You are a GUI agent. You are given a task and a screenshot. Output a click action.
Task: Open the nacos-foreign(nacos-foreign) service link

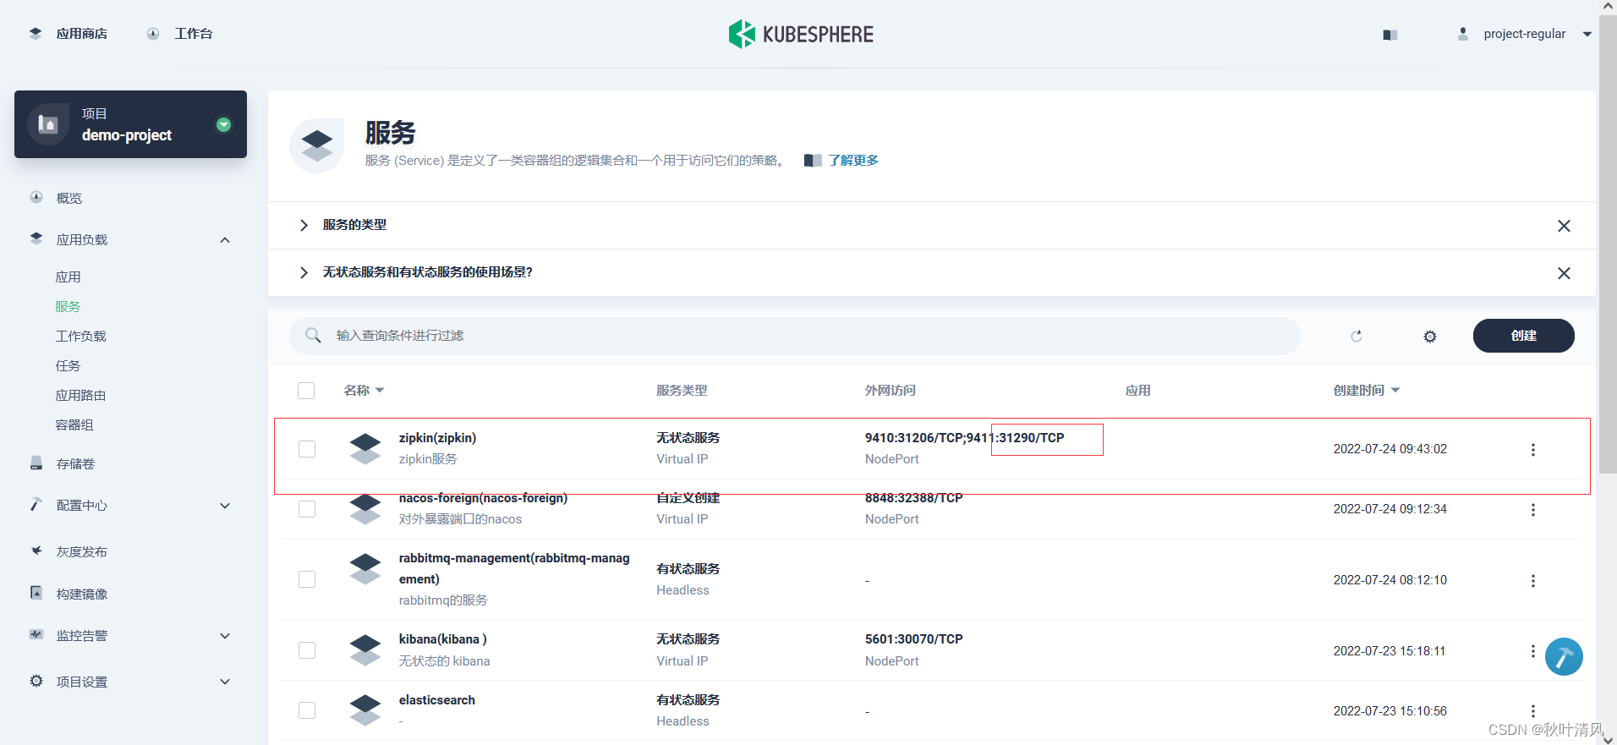[x=483, y=498]
